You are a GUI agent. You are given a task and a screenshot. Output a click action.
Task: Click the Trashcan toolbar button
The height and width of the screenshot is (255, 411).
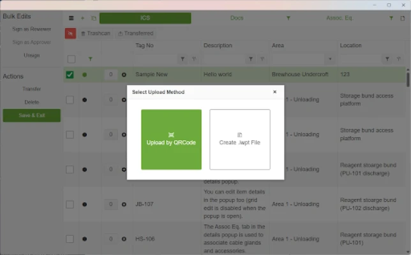(x=94, y=33)
